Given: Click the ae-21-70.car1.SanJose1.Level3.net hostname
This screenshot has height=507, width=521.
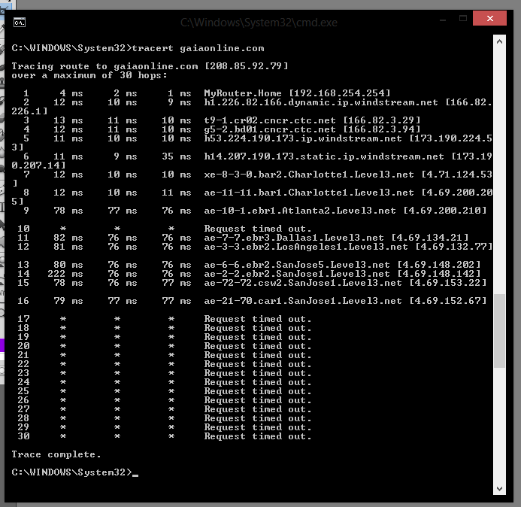Looking at the screenshot, I should [x=303, y=301].
